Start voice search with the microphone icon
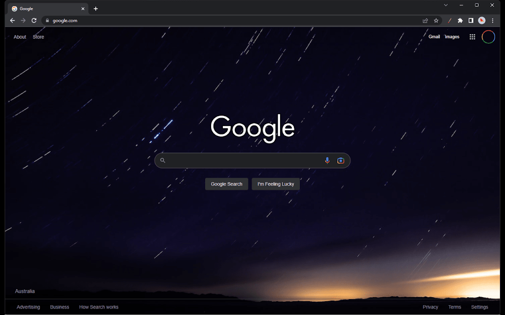This screenshot has height=315, width=505. click(327, 160)
